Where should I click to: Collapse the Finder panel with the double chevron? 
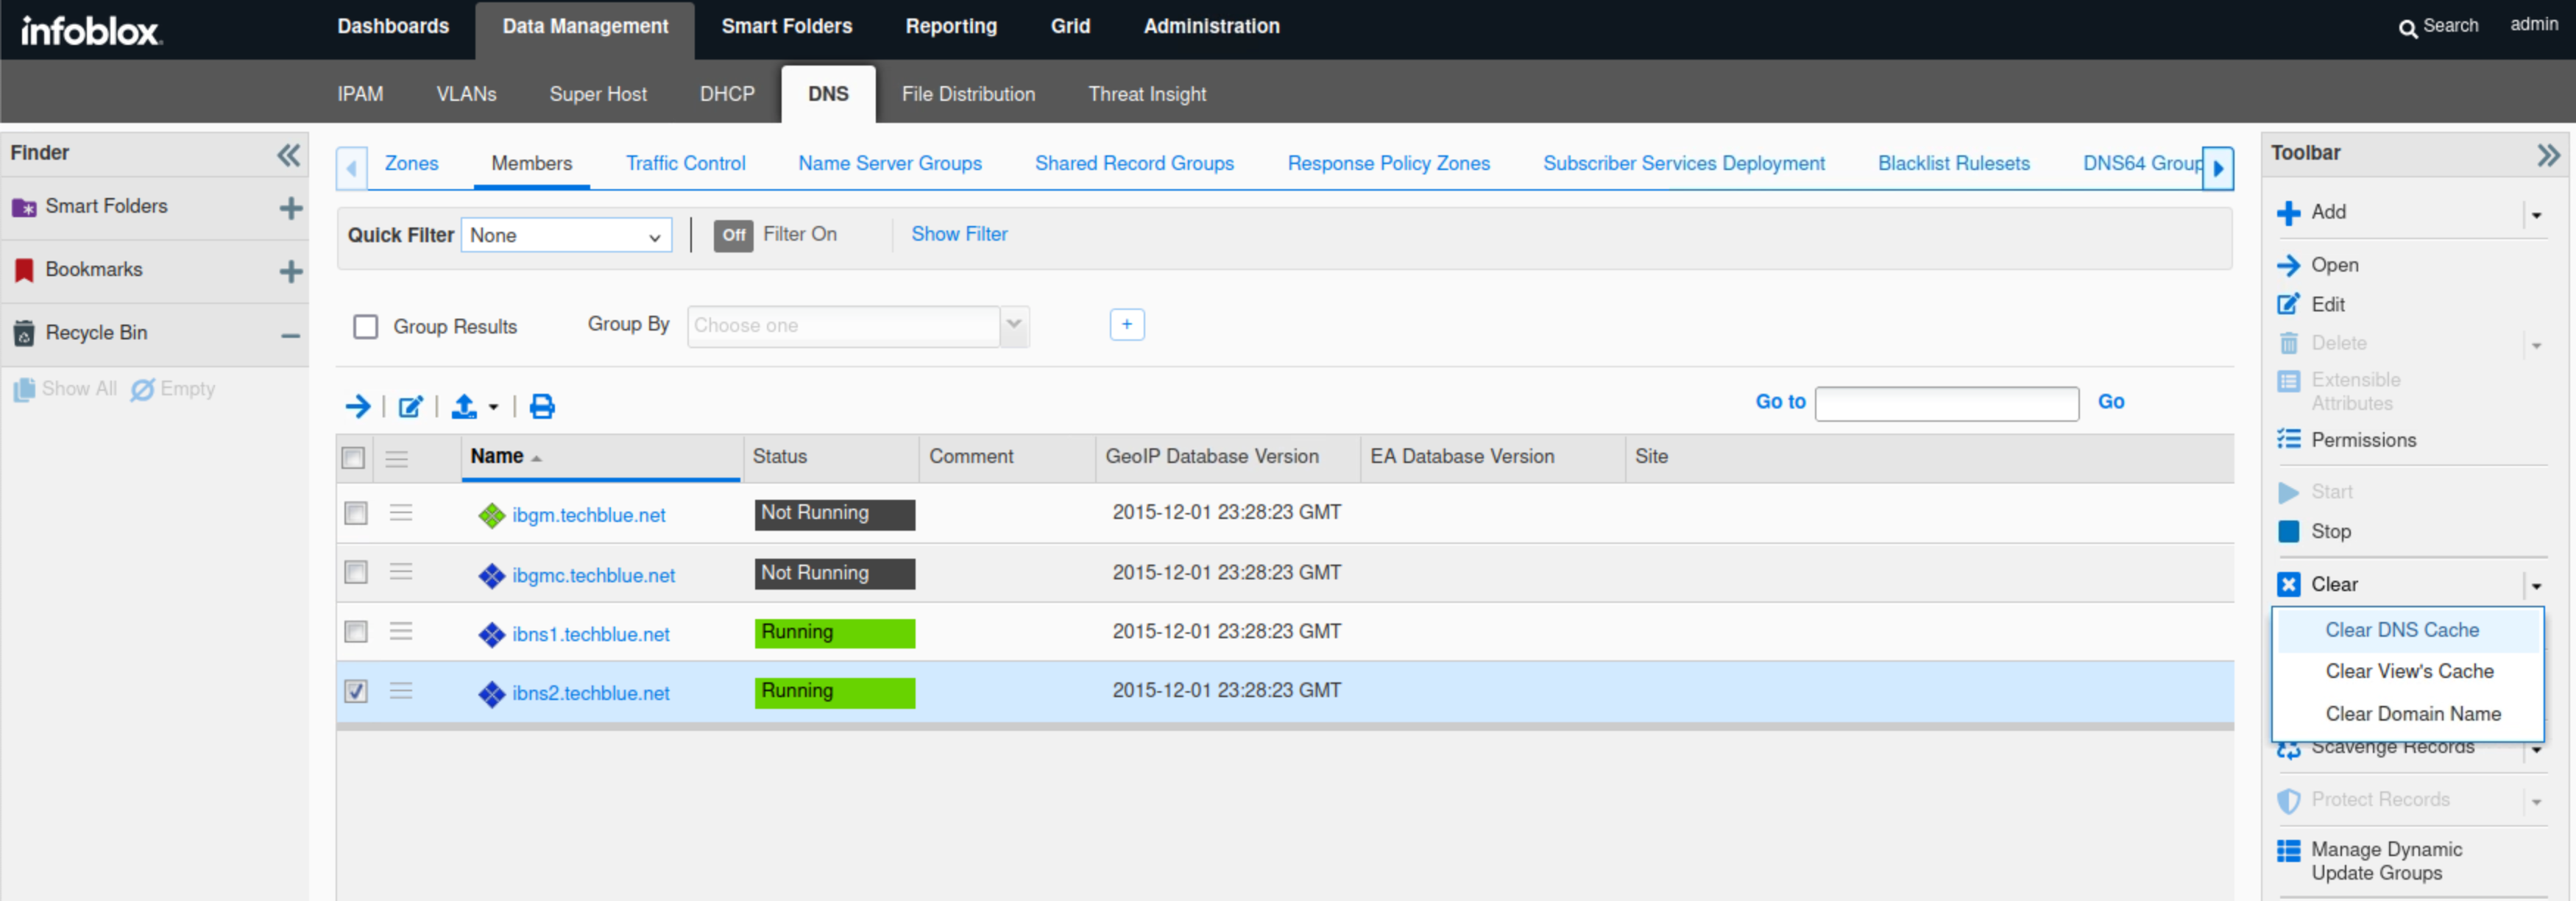point(288,154)
